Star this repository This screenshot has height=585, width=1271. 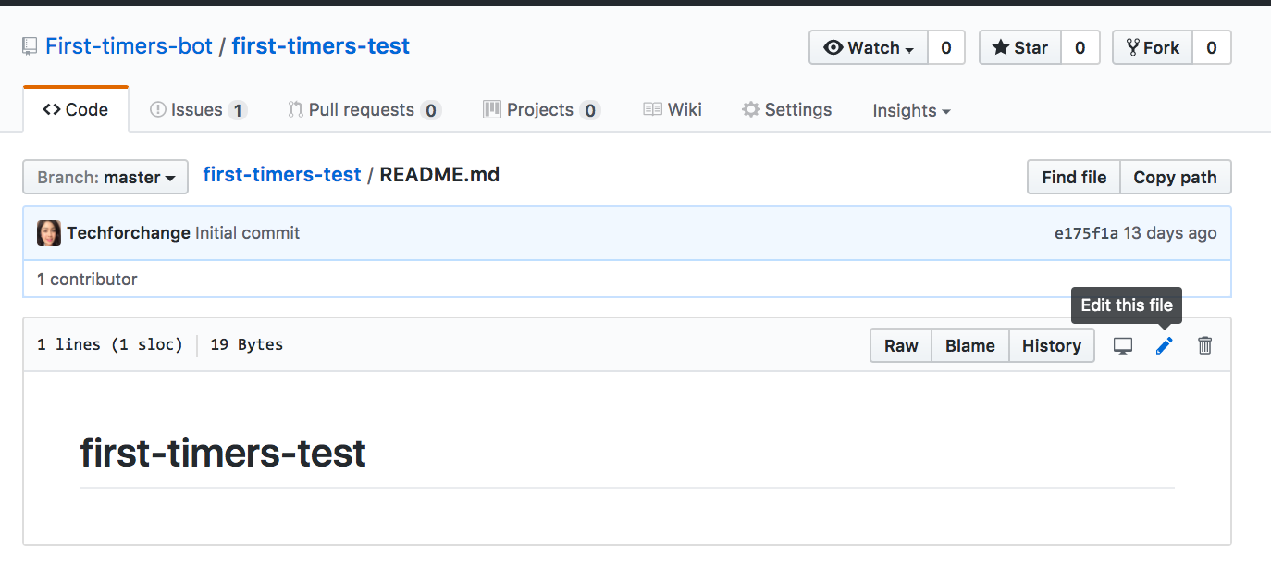pos(1020,47)
